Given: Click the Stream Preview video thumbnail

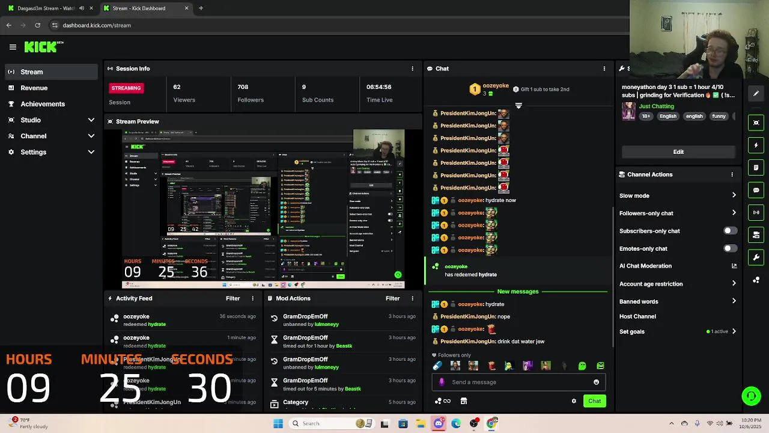Looking at the screenshot, I should click(263, 209).
